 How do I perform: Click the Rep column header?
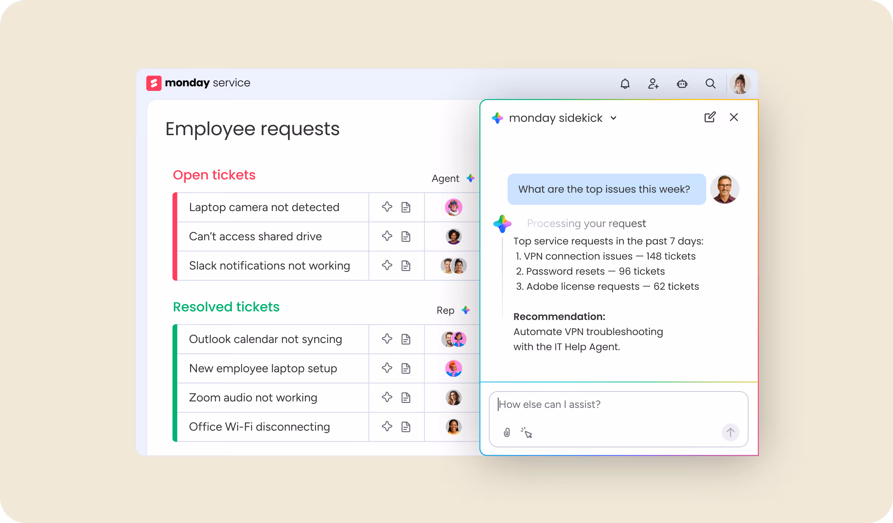click(x=445, y=310)
